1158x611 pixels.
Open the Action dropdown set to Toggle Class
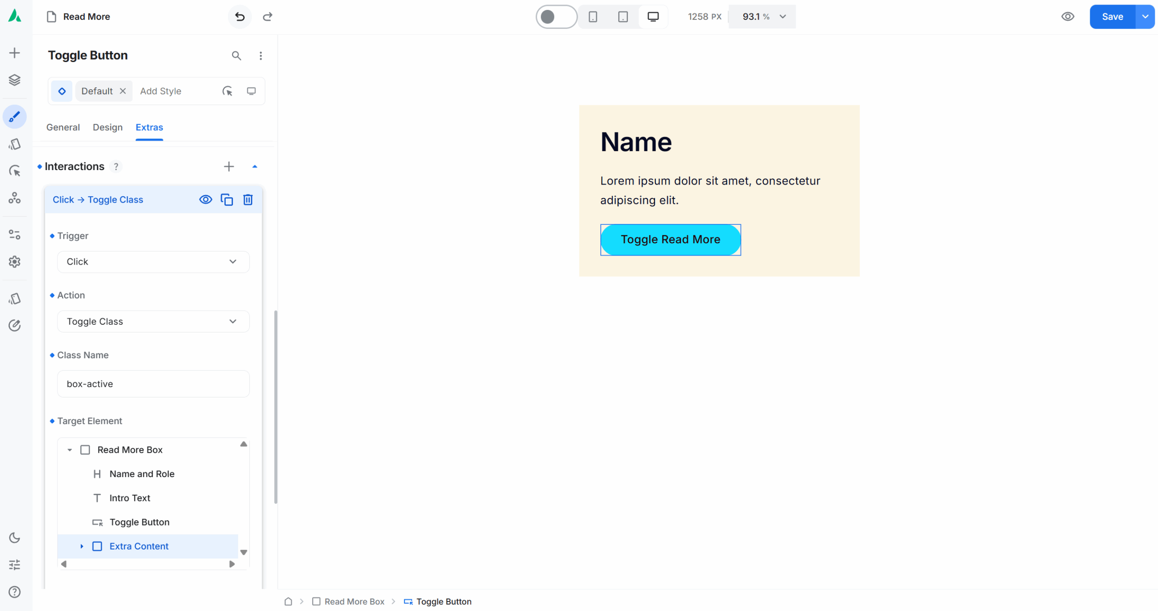(153, 322)
